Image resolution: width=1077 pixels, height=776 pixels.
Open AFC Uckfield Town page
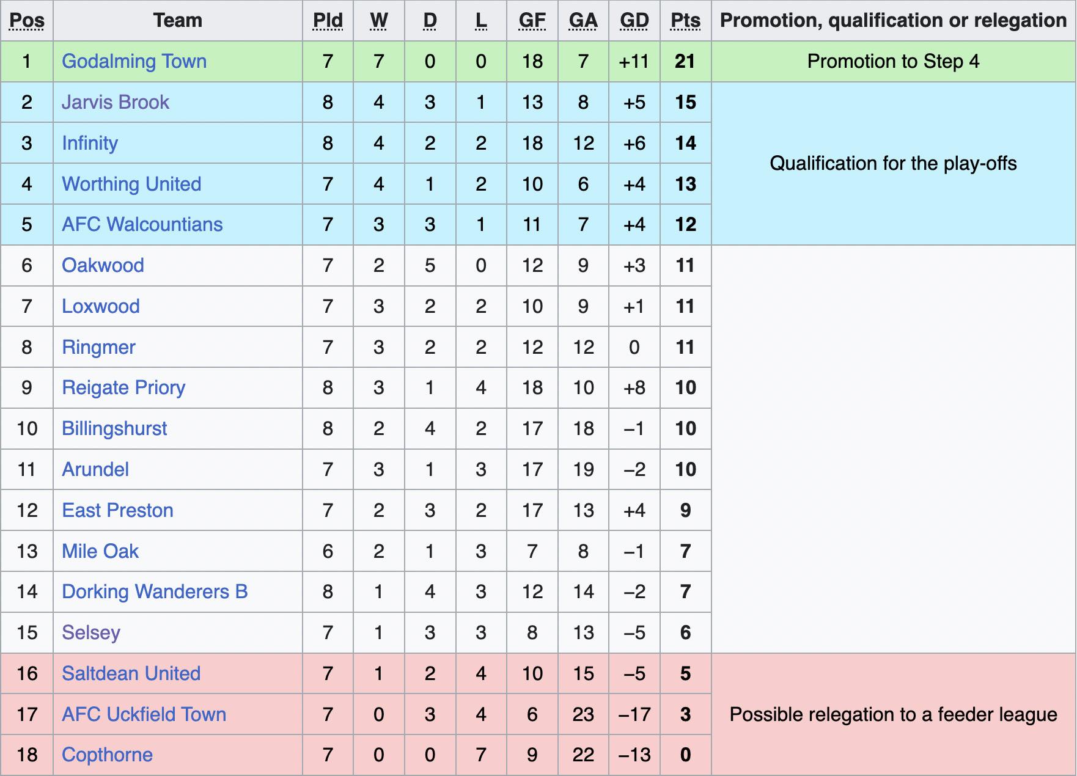[144, 714]
